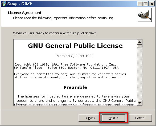Click the 'Preamble' heading in license

[75, 87]
